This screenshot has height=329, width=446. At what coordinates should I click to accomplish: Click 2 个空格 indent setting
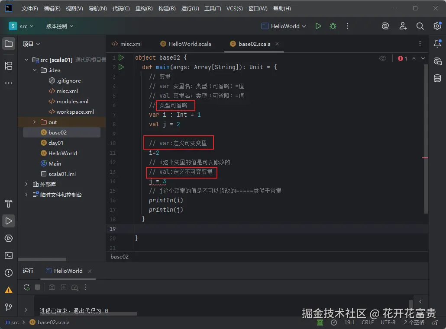[414, 323]
